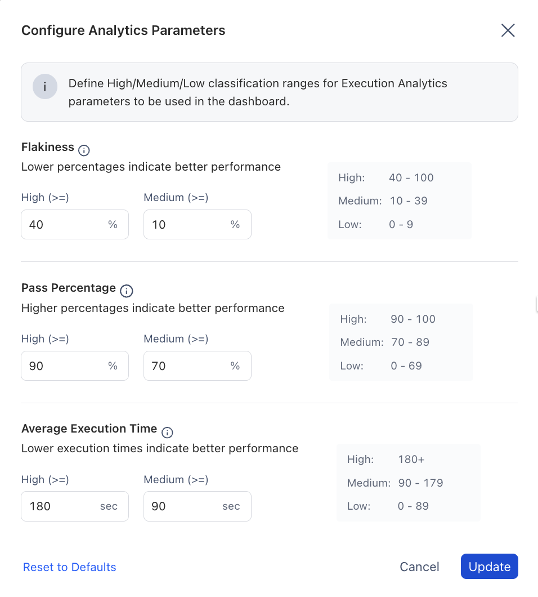This screenshot has height=597, width=538.
Task: Click the sec suffix in the 180 field
Action: click(x=109, y=506)
